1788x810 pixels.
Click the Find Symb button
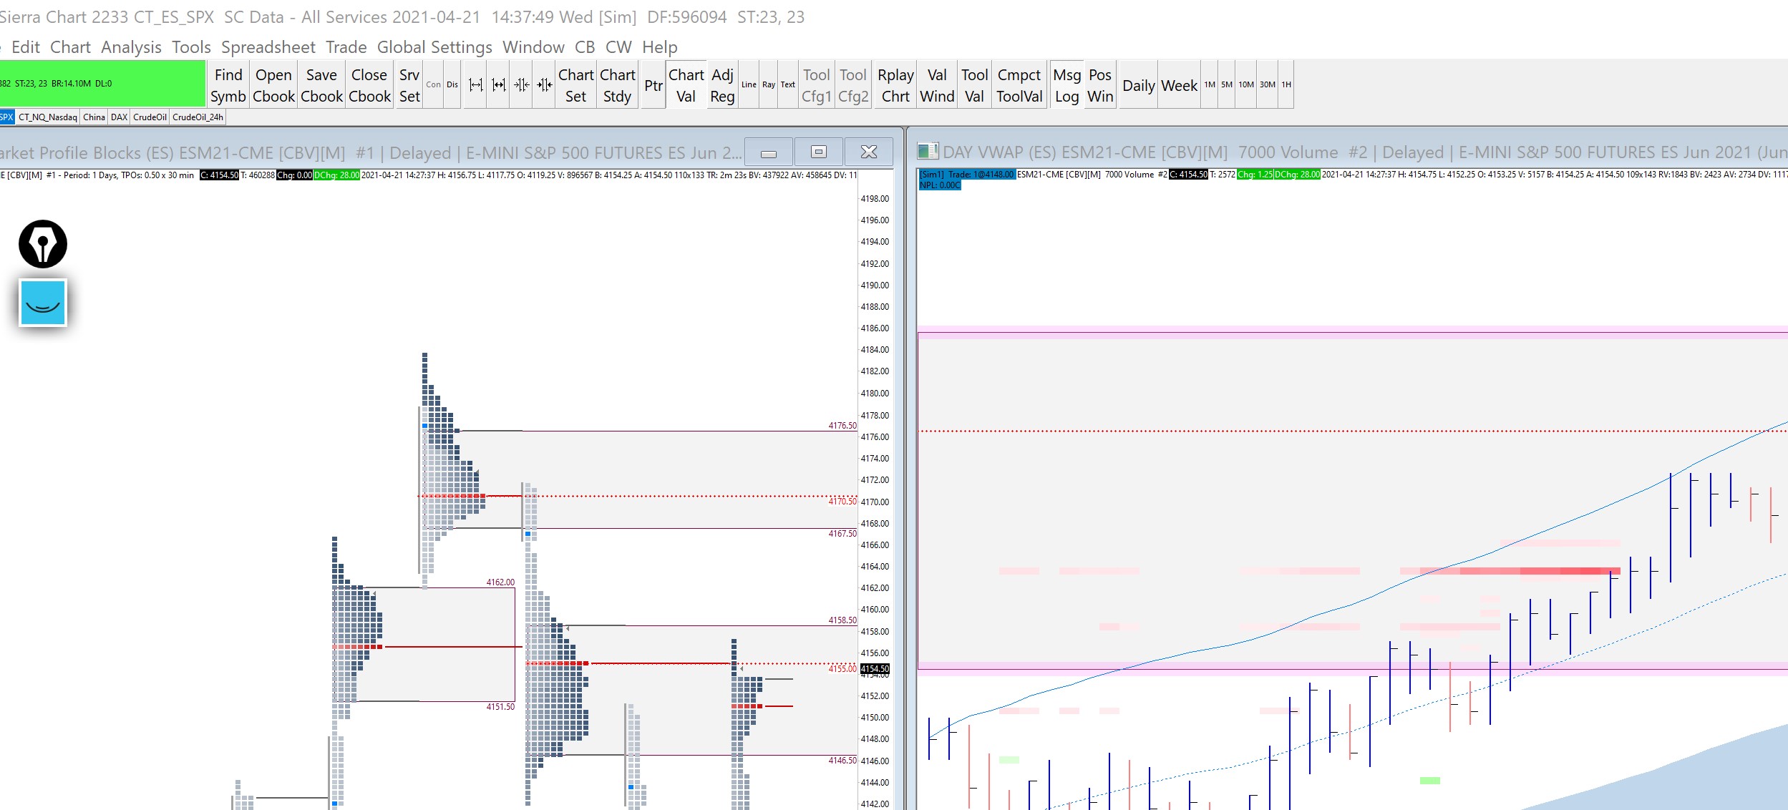(x=228, y=85)
